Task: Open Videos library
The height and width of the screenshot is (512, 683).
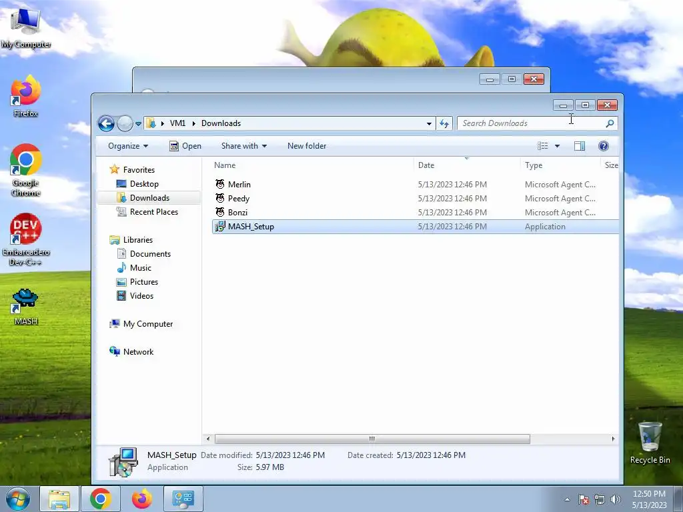Action: tap(141, 295)
